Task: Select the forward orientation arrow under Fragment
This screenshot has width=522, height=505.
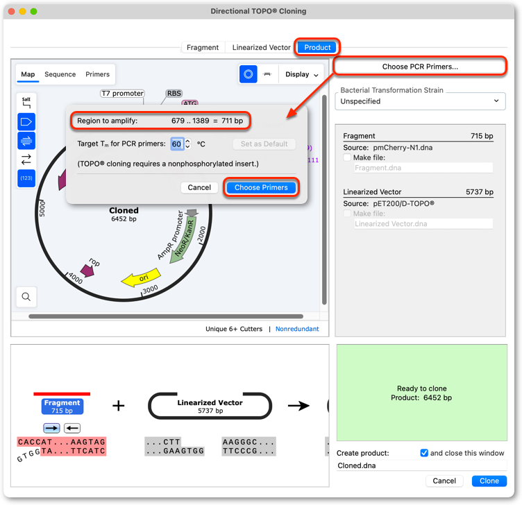Action: (51, 428)
